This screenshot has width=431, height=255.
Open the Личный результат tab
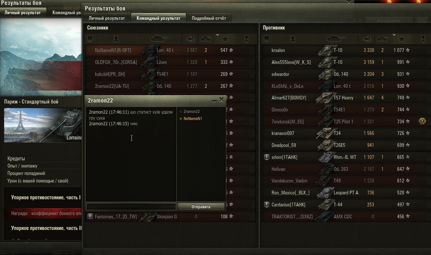coord(107,18)
